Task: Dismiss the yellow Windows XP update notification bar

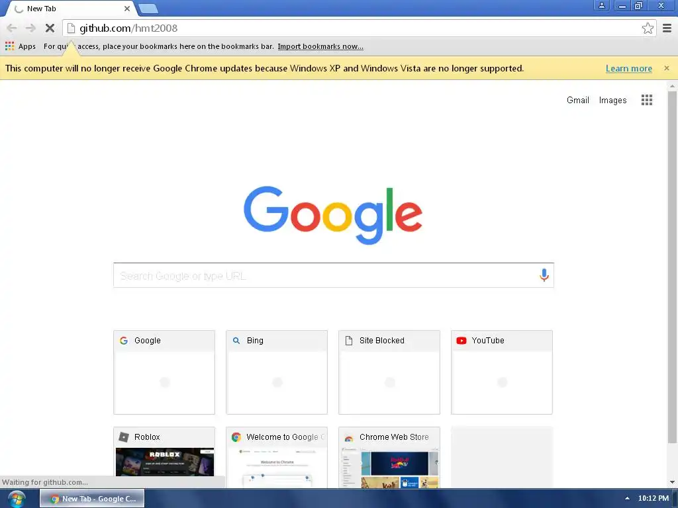Action: pos(666,68)
